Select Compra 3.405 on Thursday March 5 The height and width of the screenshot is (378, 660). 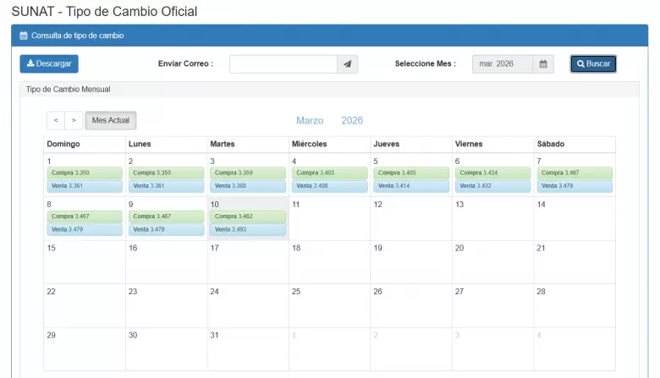(x=411, y=173)
